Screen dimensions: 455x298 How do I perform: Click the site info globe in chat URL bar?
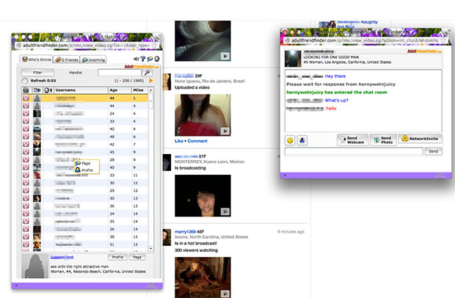287,40
